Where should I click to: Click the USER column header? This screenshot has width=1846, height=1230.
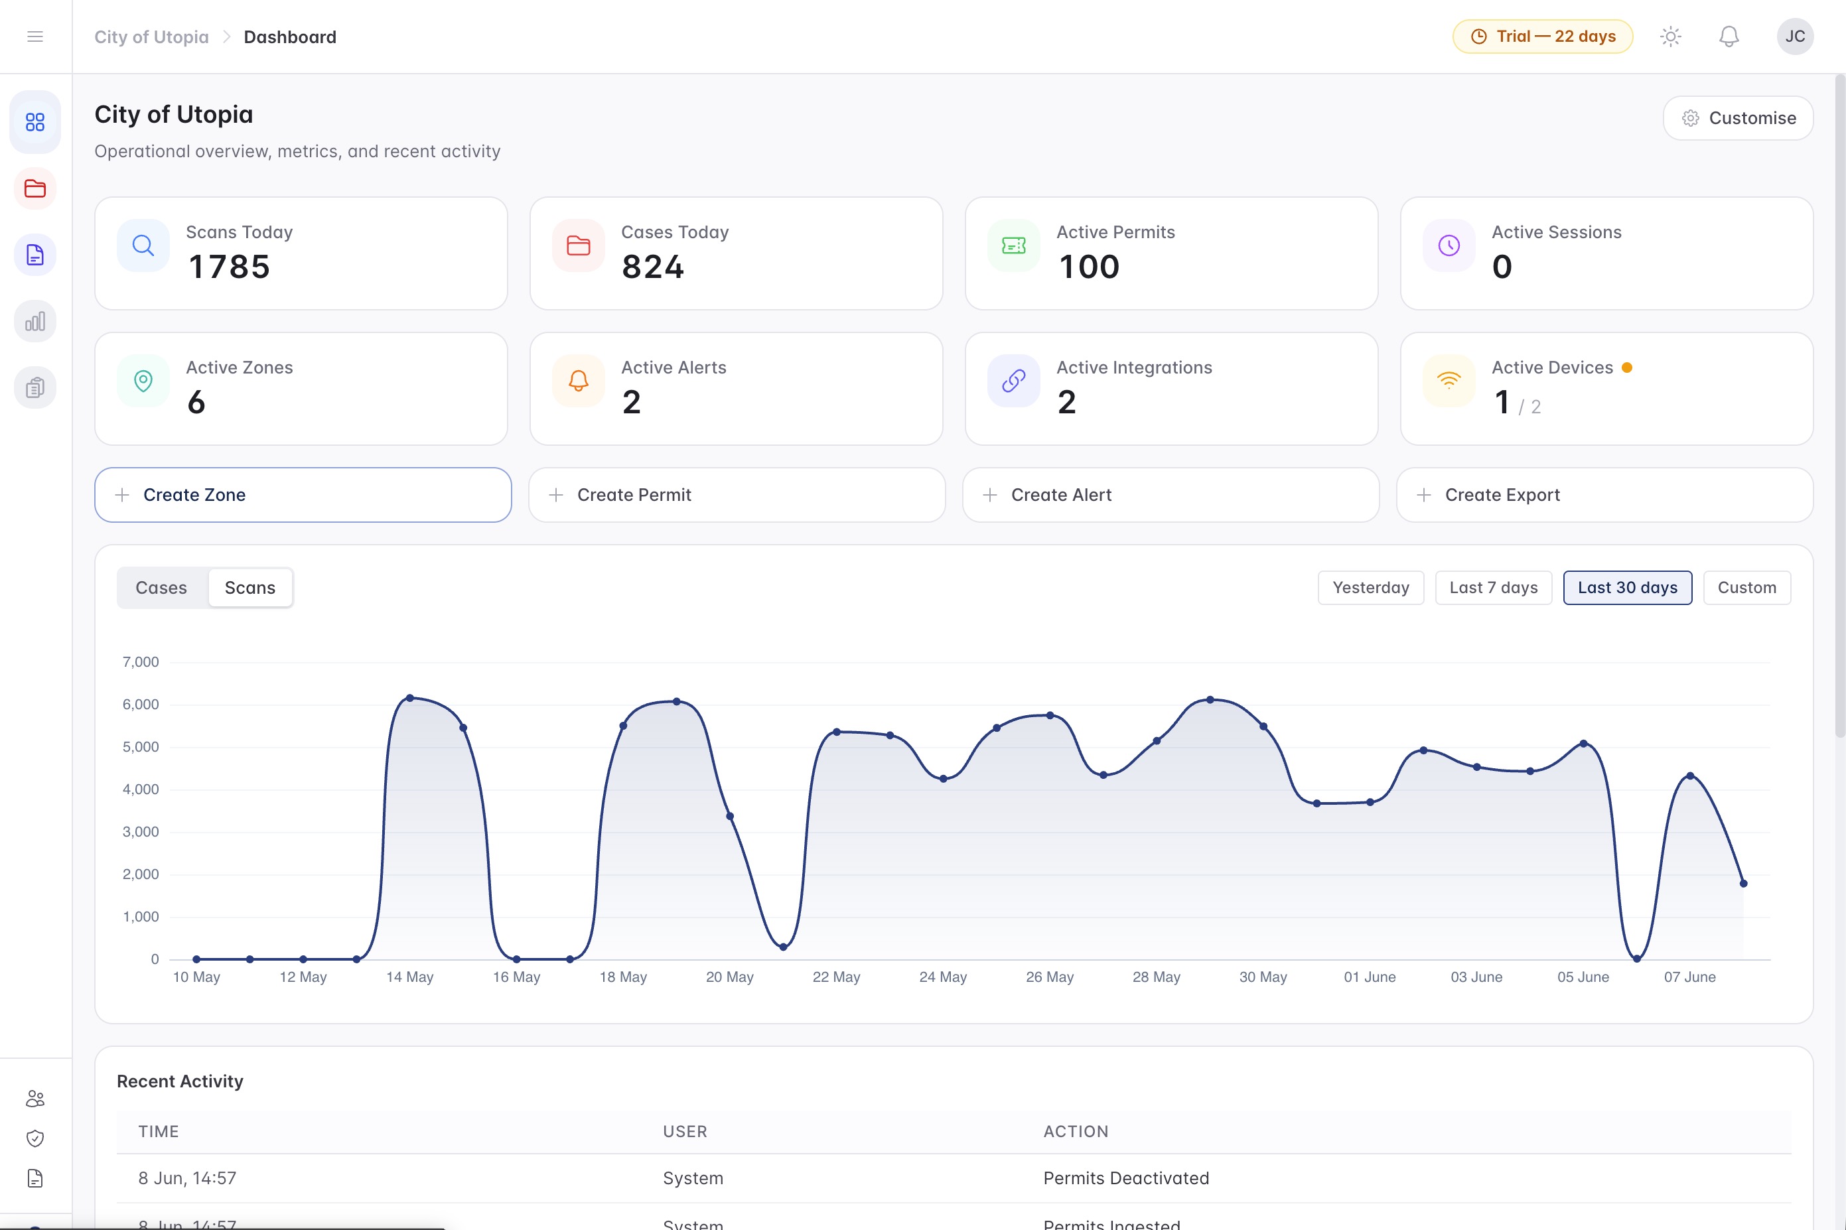point(685,1131)
